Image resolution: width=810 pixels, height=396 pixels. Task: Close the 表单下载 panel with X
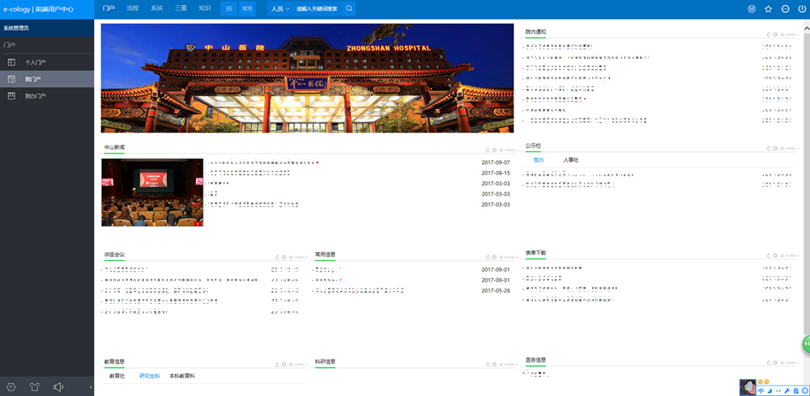coord(782,255)
